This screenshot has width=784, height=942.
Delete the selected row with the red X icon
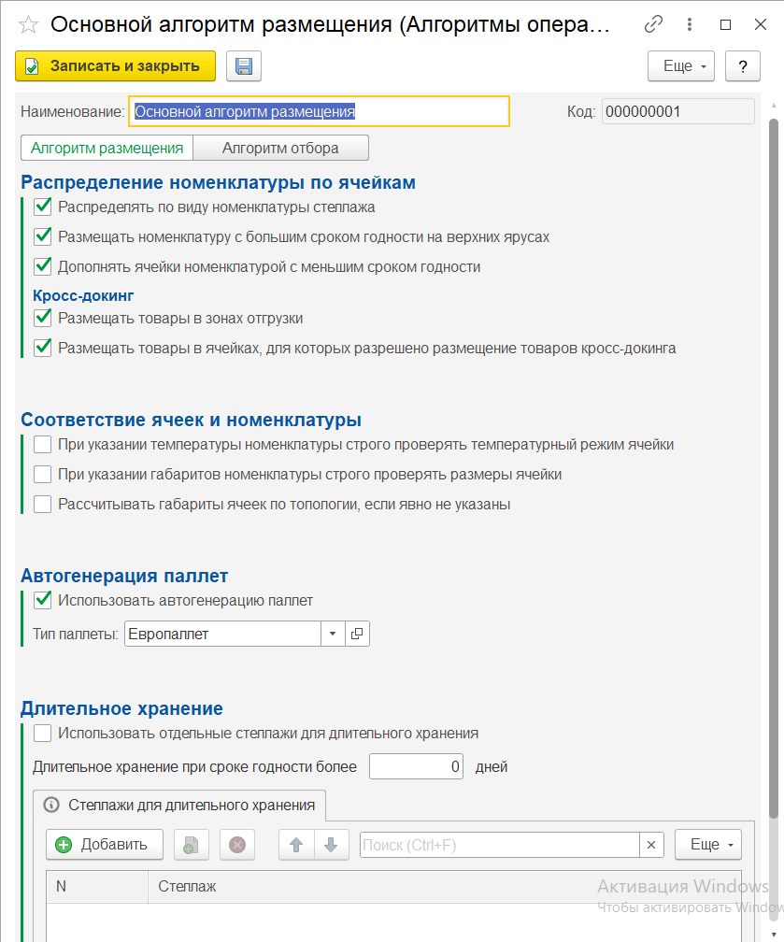[x=236, y=844]
